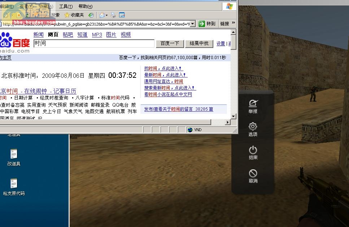This screenshot has width=349, height=227.
Task: Click the horizontal scrollbar right arrow
Action: click(227, 122)
